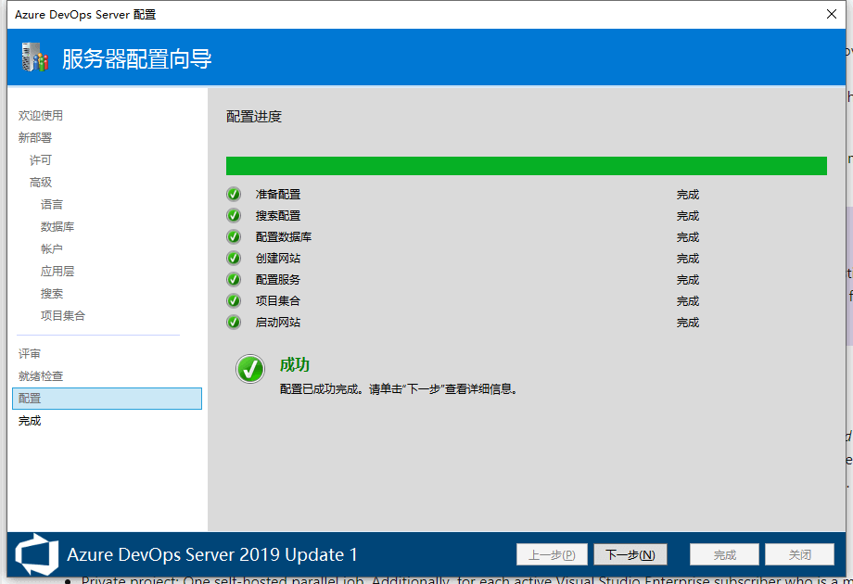853x584 pixels.
Task: Open the 高级 step in sidebar
Action: click(41, 183)
